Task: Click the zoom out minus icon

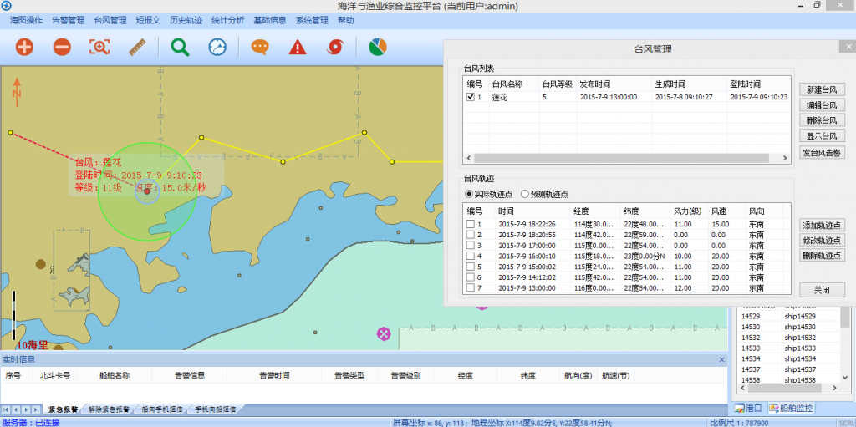Action: (62, 47)
